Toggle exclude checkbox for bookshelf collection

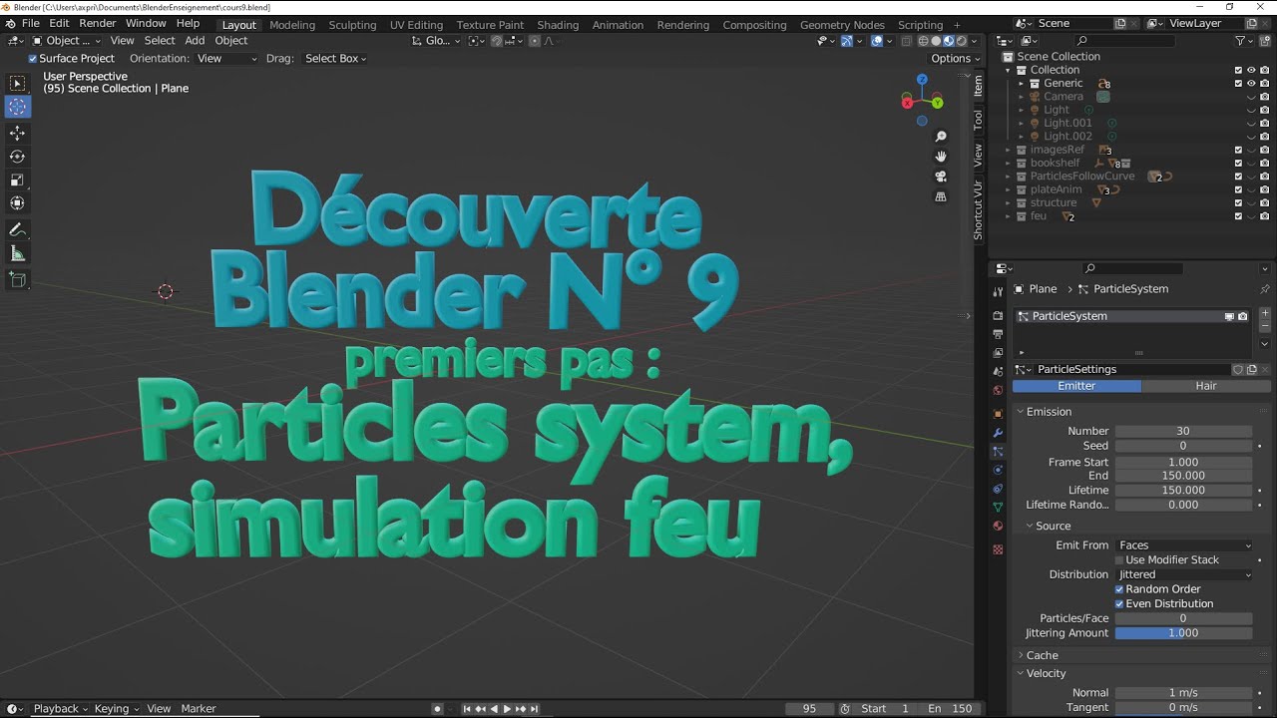coord(1238,164)
